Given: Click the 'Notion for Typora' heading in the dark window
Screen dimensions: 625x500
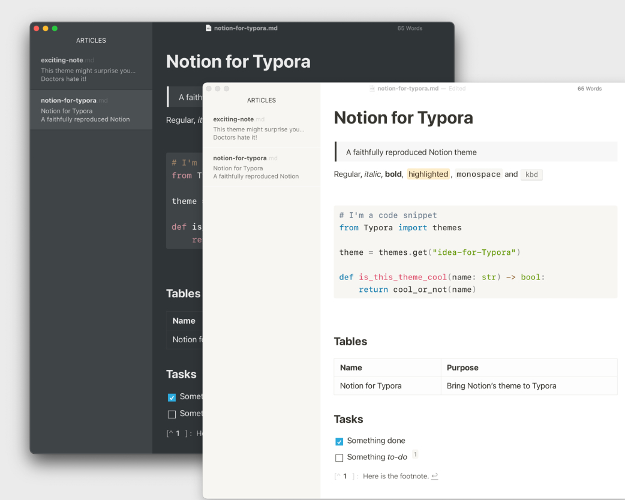Looking at the screenshot, I should [238, 61].
